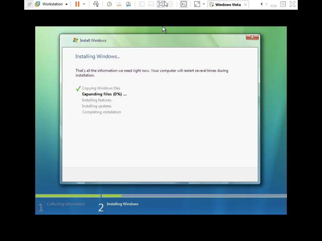
Task: Click the stretch guest display icon
Action: click(197, 4)
